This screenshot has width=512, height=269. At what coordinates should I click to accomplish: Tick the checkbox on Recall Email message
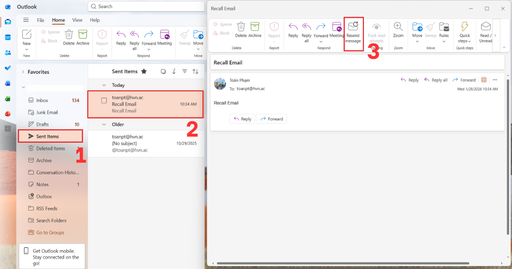(x=104, y=101)
